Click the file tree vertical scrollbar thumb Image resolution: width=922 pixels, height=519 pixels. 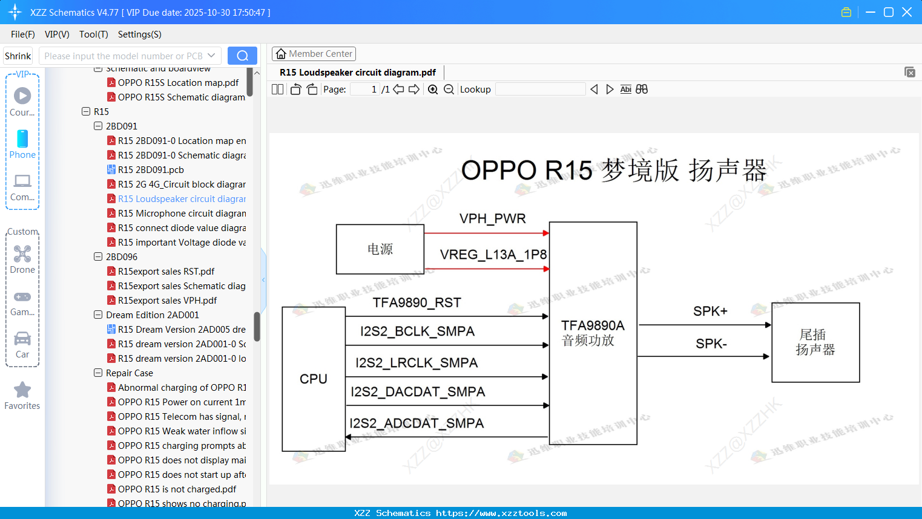point(257,327)
